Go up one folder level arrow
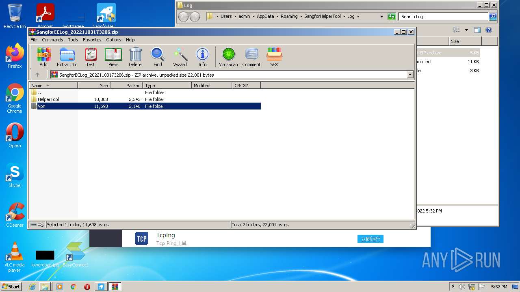This screenshot has height=292, width=520. [x=37, y=75]
